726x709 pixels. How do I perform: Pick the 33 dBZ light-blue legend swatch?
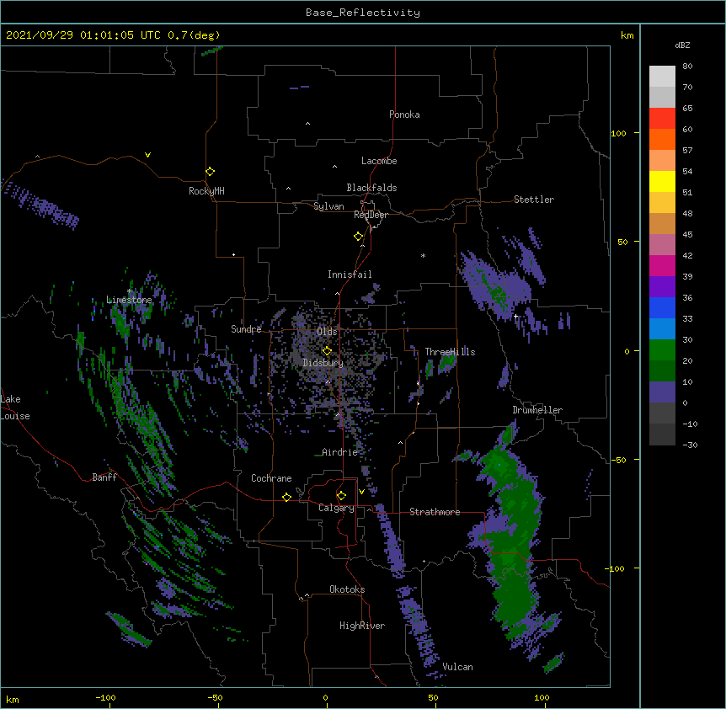click(x=662, y=328)
